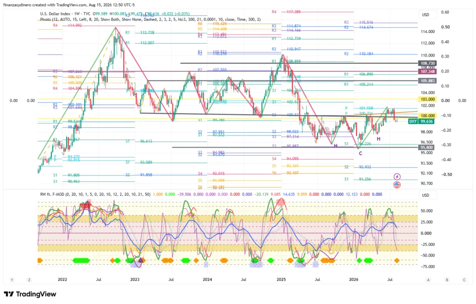
Task: Click the 112.000 tick on the price scale
Action: point(428,43)
